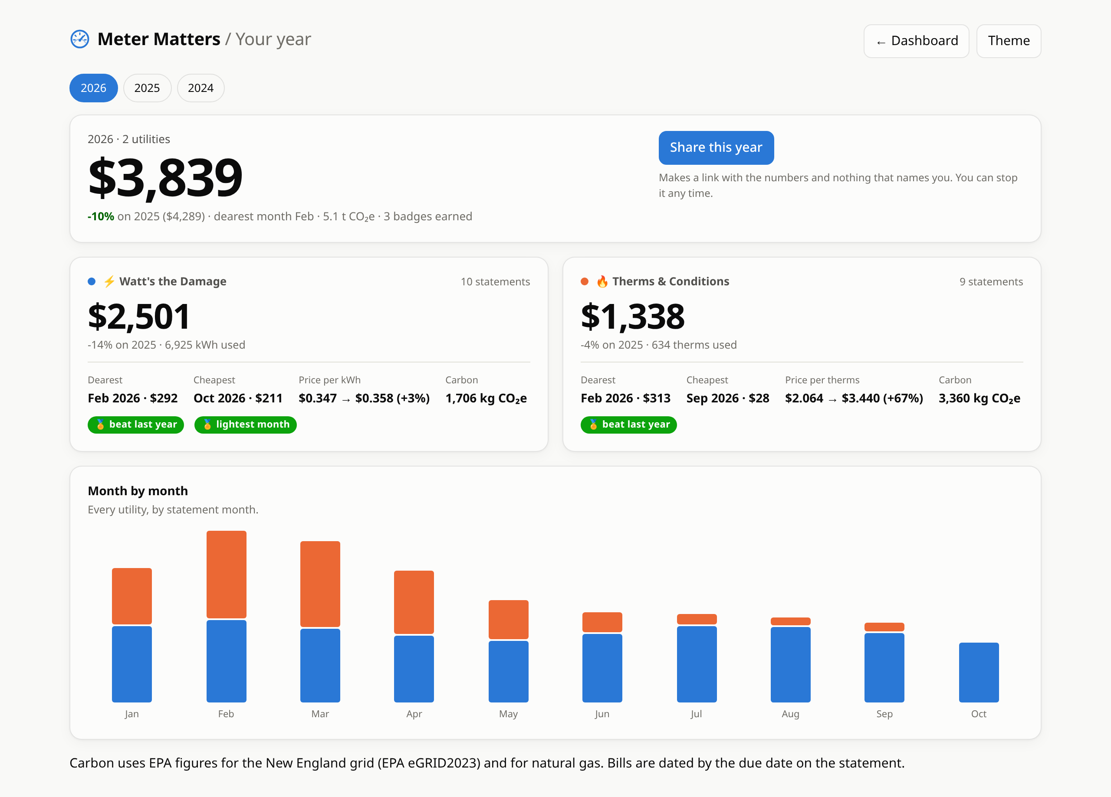This screenshot has width=1111, height=797.
Task: Click 'Feb 2026 · $292' dearest value
Action: coord(133,398)
